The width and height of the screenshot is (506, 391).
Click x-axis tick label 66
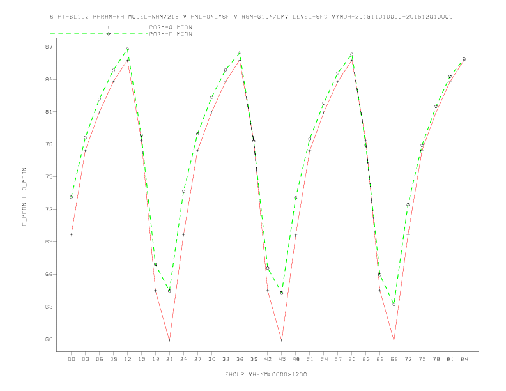(x=380, y=359)
